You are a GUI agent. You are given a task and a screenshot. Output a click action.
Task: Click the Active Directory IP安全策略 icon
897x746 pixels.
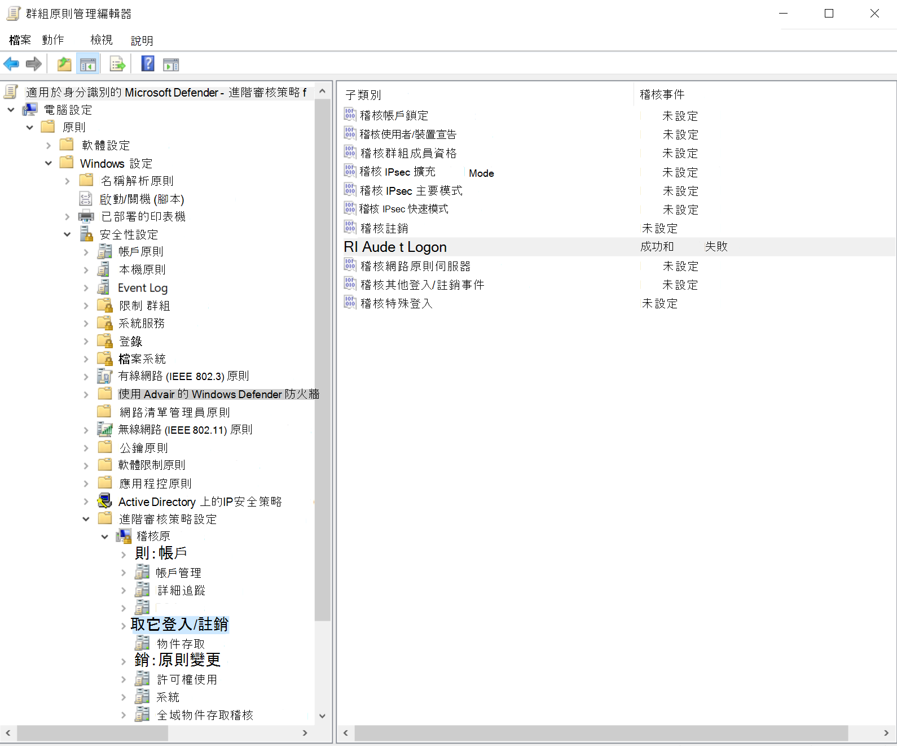pyautogui.click(x=104, y=501)
